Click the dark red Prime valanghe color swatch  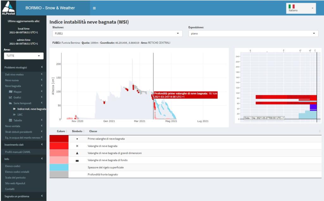(59, 139)
